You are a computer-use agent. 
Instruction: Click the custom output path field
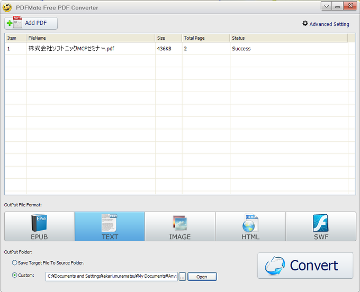112,277
